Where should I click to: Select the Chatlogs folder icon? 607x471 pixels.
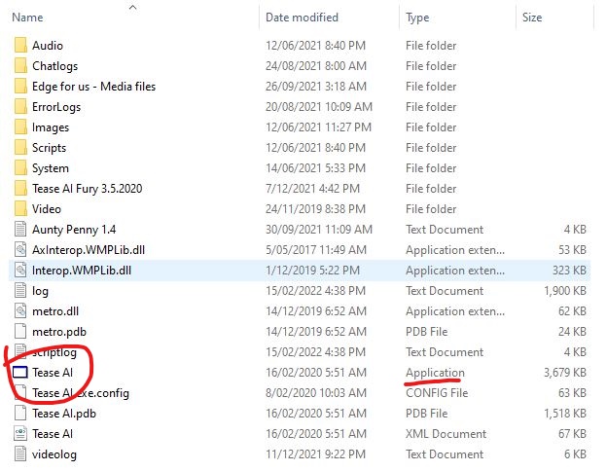click(x=20, y=66)
